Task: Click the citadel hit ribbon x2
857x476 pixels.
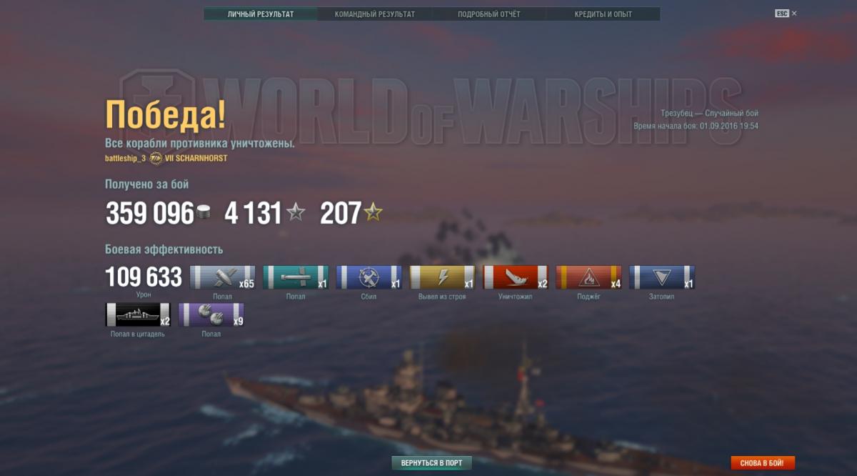Action: (138, 314)
